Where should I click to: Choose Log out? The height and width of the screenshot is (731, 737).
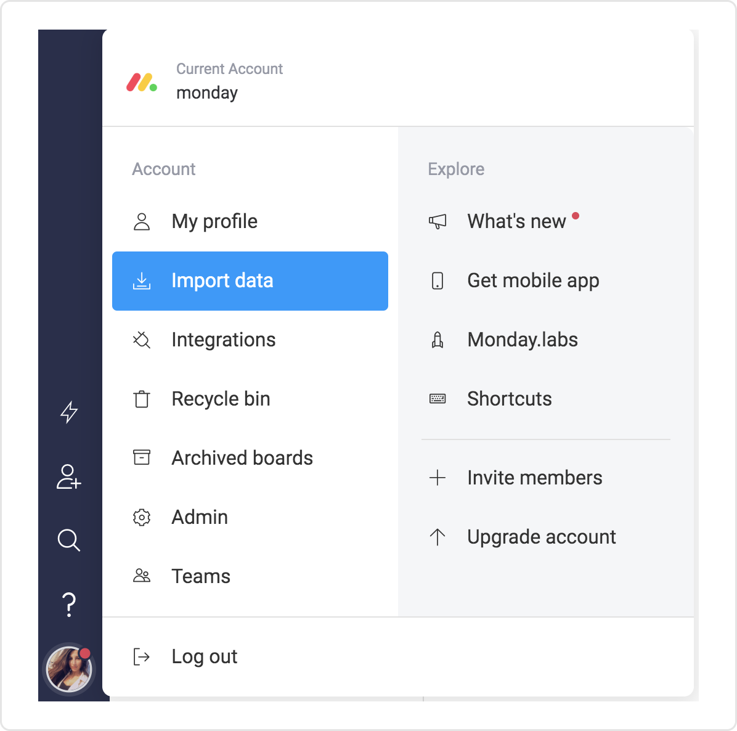(205, 656)
